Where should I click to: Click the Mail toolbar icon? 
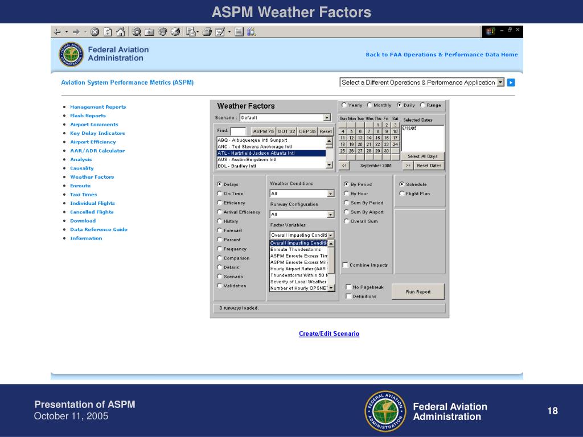pos(191,32)
